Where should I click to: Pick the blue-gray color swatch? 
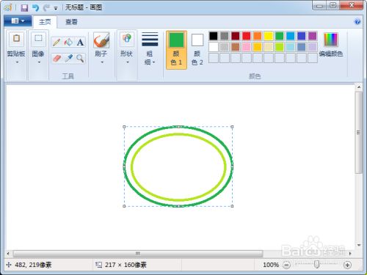[302, 47]
